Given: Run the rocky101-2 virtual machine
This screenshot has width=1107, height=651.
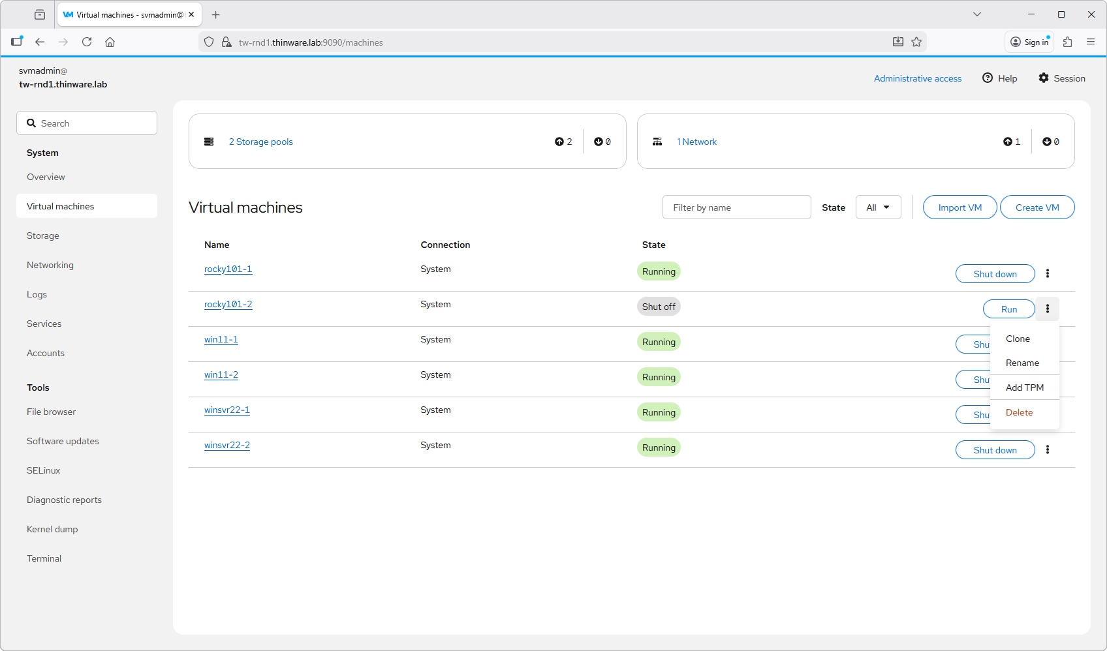Looking at the screenshot, I should pos(1008,309).
